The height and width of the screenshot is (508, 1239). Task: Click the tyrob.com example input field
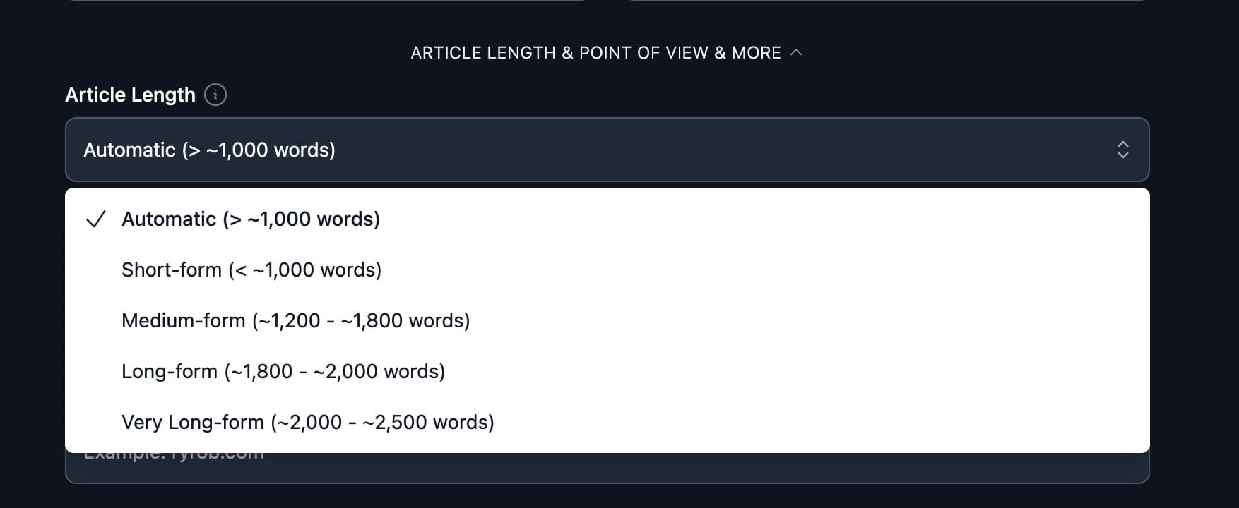point(607,466)
